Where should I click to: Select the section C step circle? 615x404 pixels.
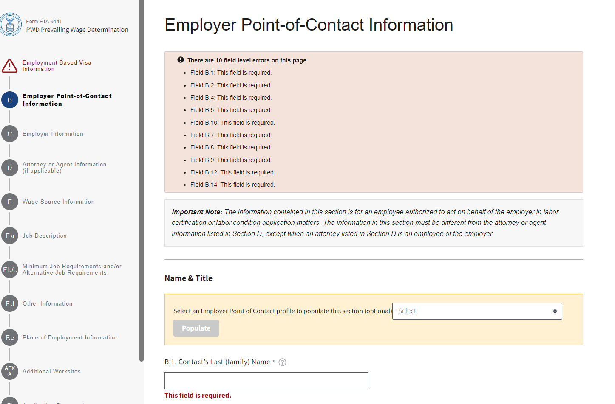(x=10, y=134)
